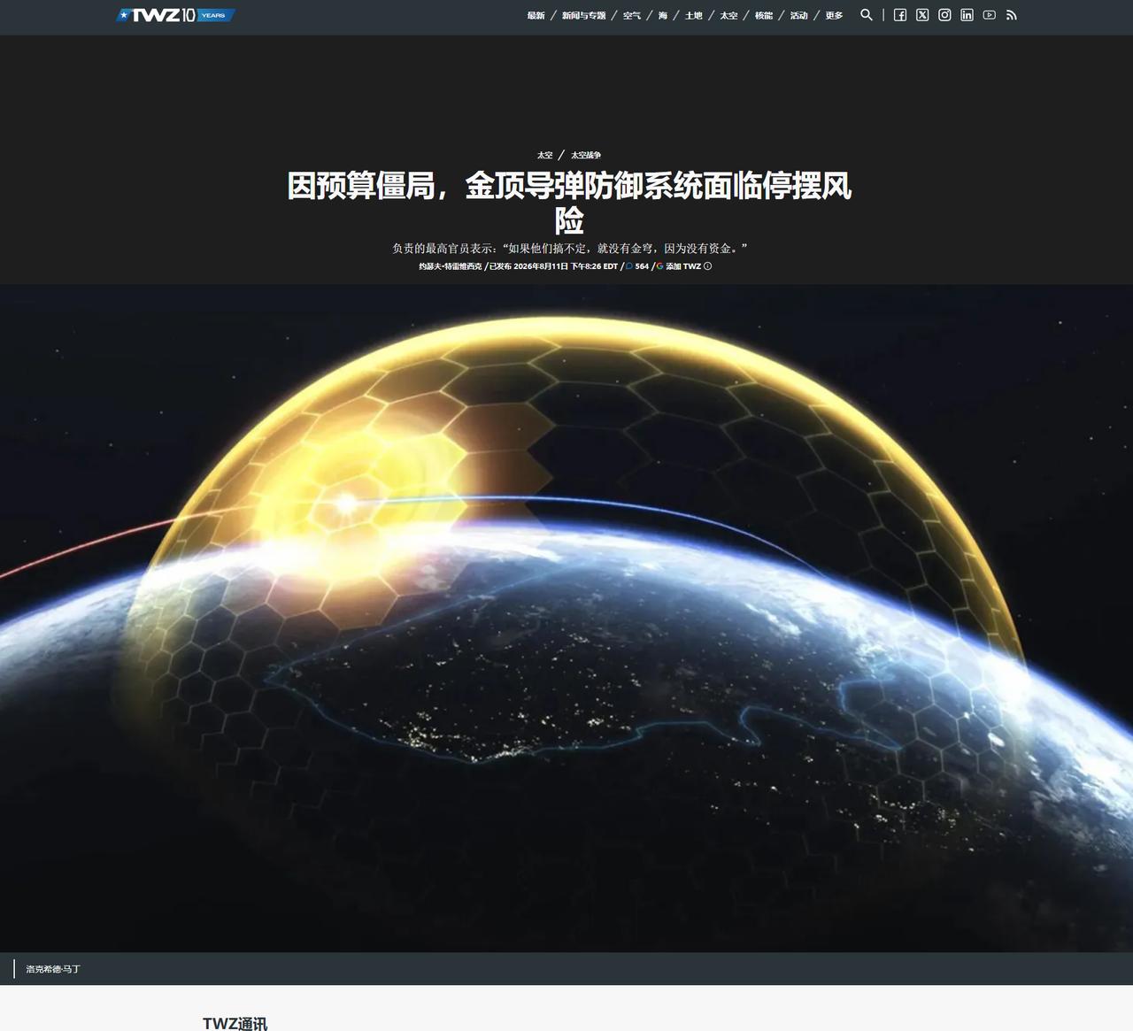This screenshot has width=1133, height=1031.
Task: Open the 新闻与专题 nav menu item
Action: pyautogui.click(x=583, y=16)
